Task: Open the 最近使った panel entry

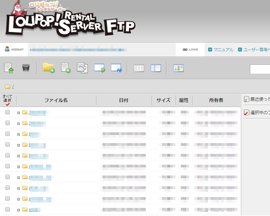Action: tap(260, 99)
